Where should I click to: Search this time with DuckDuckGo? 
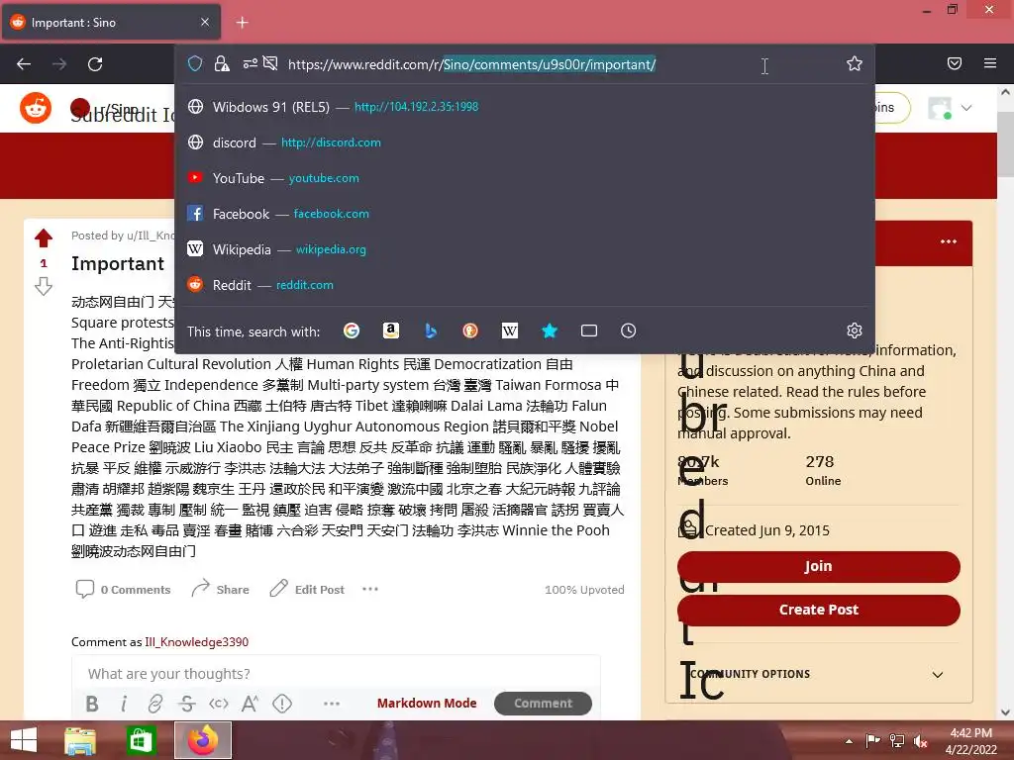pyautogui.click(x=470, y=331)
